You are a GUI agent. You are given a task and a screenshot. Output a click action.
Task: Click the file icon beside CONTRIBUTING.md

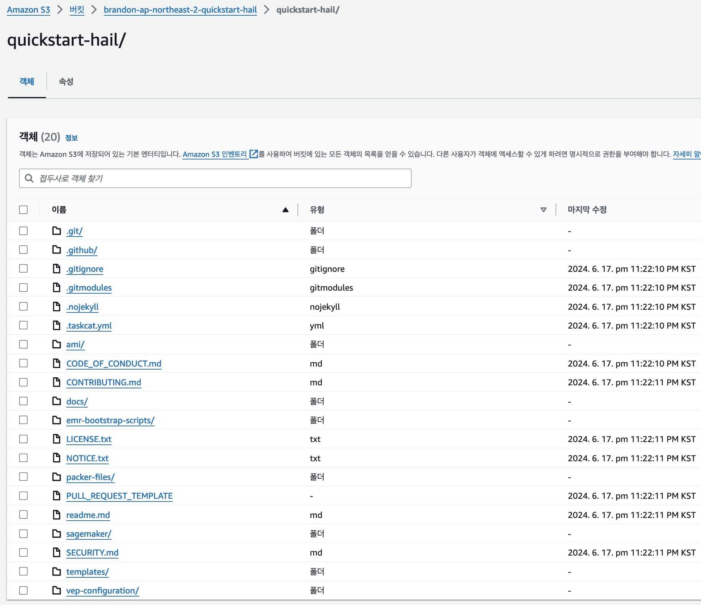pyautogui.click(x=57, y=382)
